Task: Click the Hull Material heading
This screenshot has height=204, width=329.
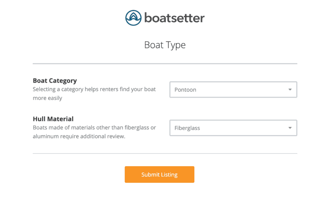Action: (53, 119)
